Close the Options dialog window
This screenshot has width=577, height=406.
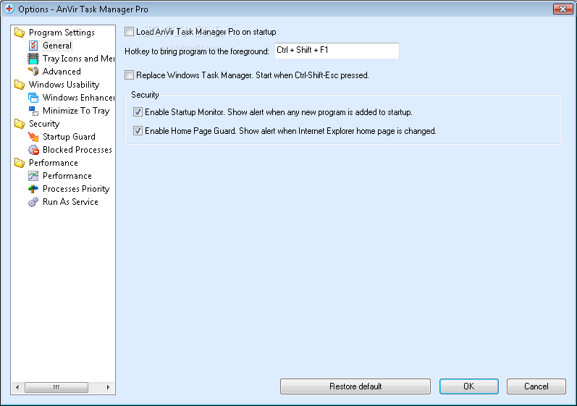(x=563, y=9)
